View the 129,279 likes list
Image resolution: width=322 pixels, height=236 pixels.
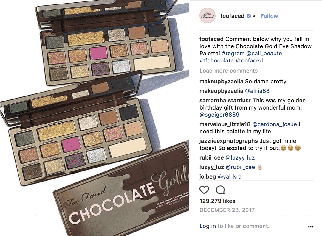point(217,201)
